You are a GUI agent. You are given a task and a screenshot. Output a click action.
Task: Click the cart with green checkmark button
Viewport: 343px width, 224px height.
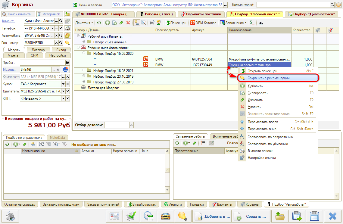pyautogui.click(x=131, y=216)
